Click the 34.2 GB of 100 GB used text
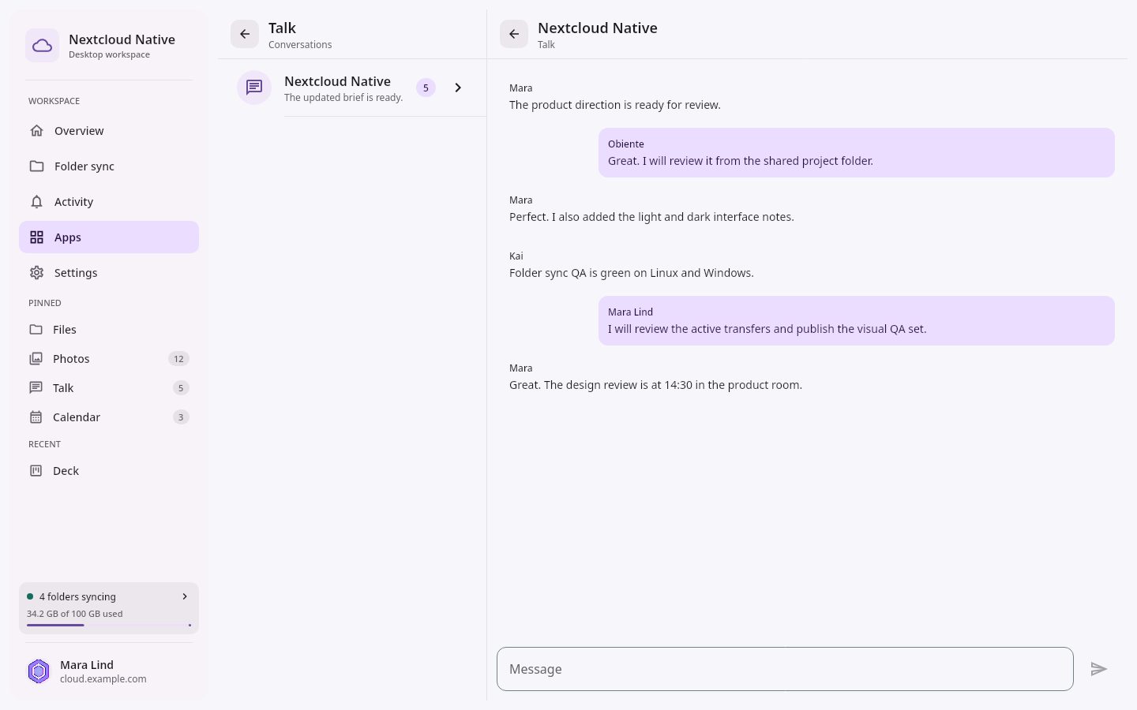This screenshot has height=710, width=1137. pyautogui.click(x=75, y=614)
